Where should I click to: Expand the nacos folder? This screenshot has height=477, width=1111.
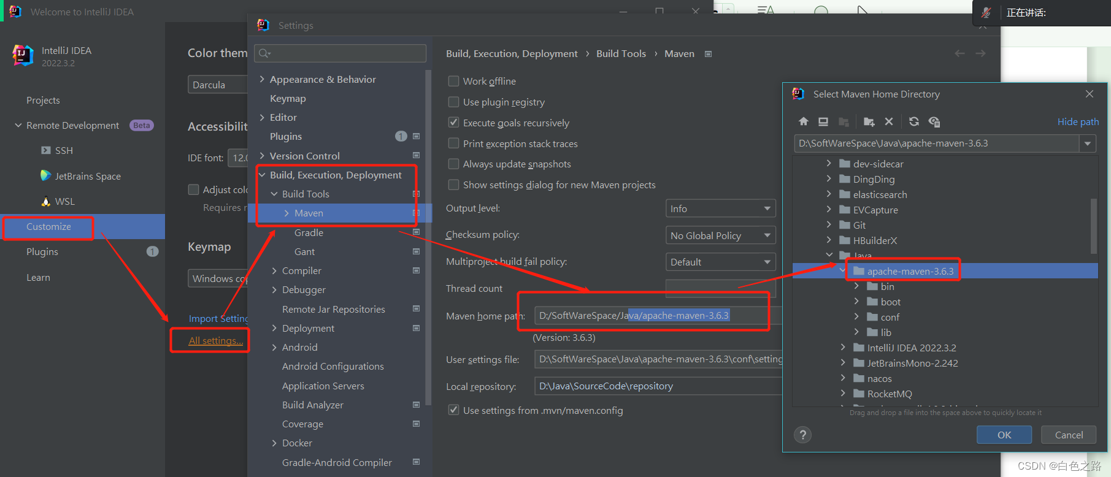pyautogui.click(x=843, y=378)
